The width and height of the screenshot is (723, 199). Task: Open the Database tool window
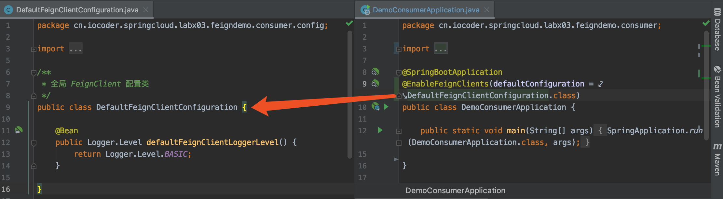(x=717, y=29)
